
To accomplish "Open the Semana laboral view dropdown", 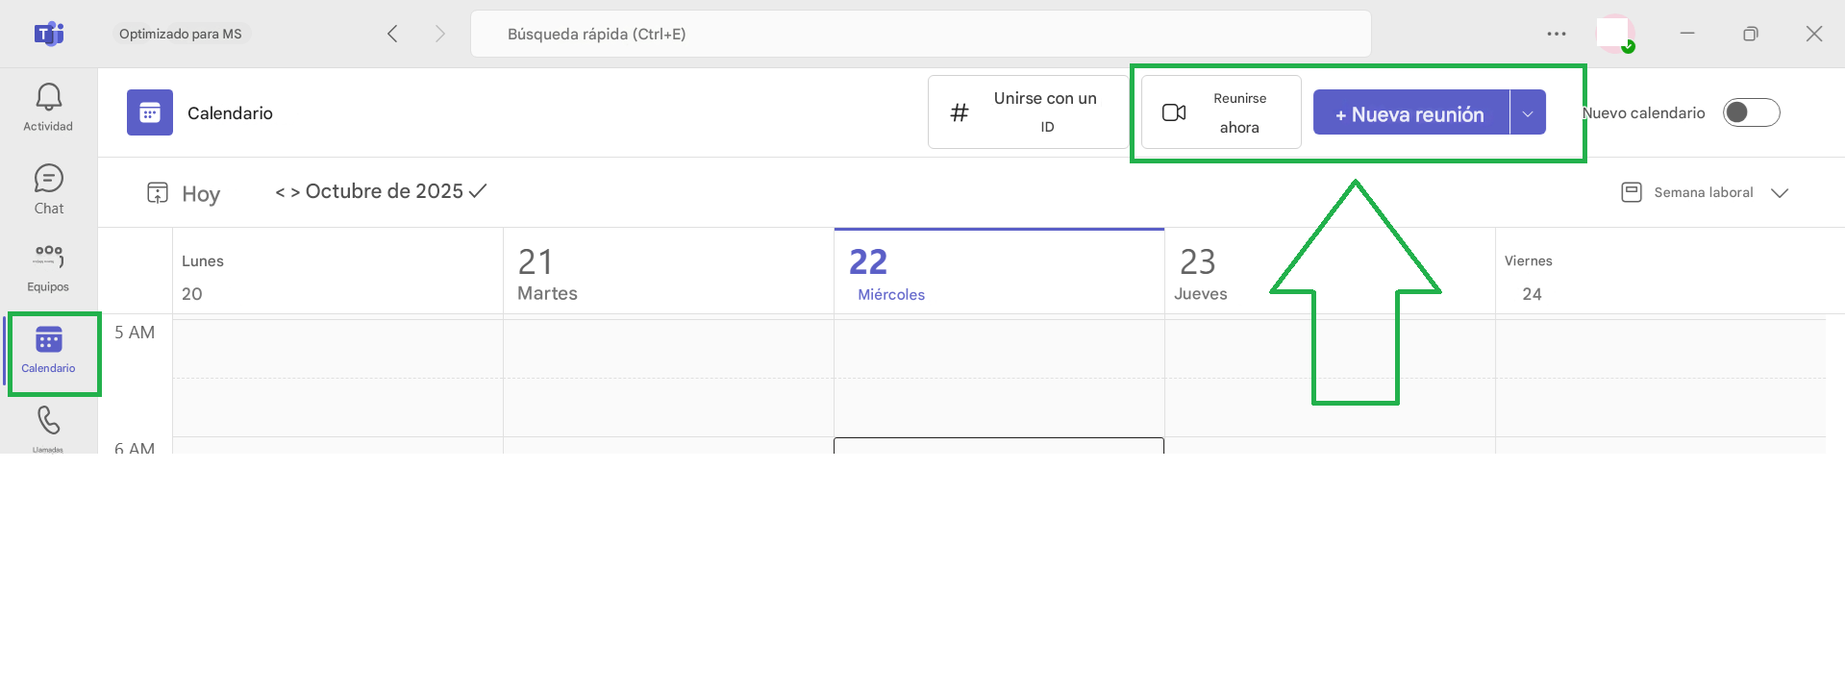I will (x=1705, y=192).
